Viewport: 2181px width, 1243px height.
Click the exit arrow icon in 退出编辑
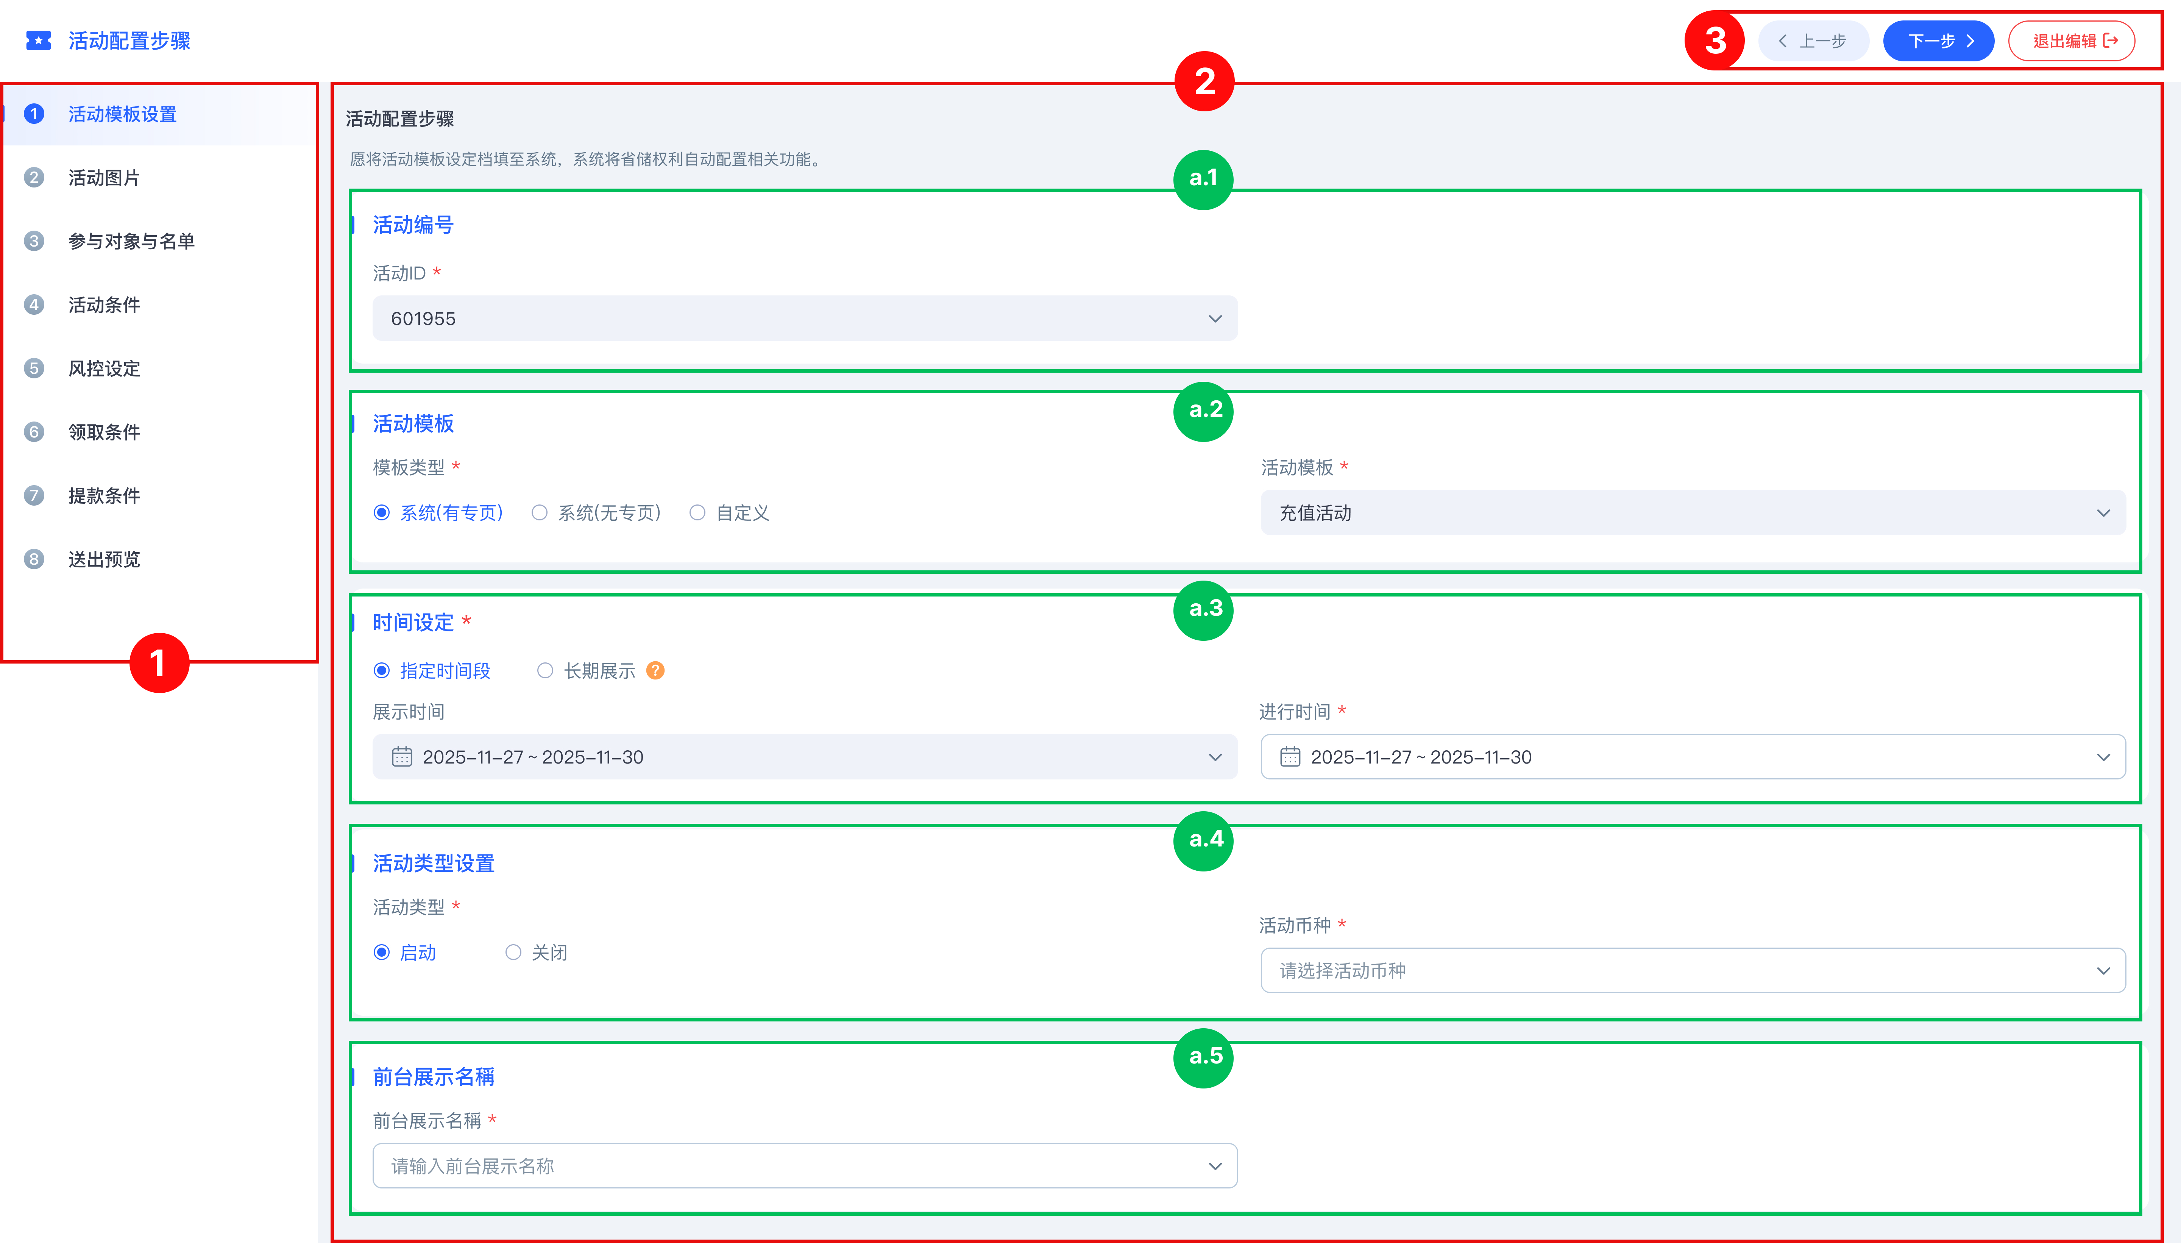tap(2111, 41)
